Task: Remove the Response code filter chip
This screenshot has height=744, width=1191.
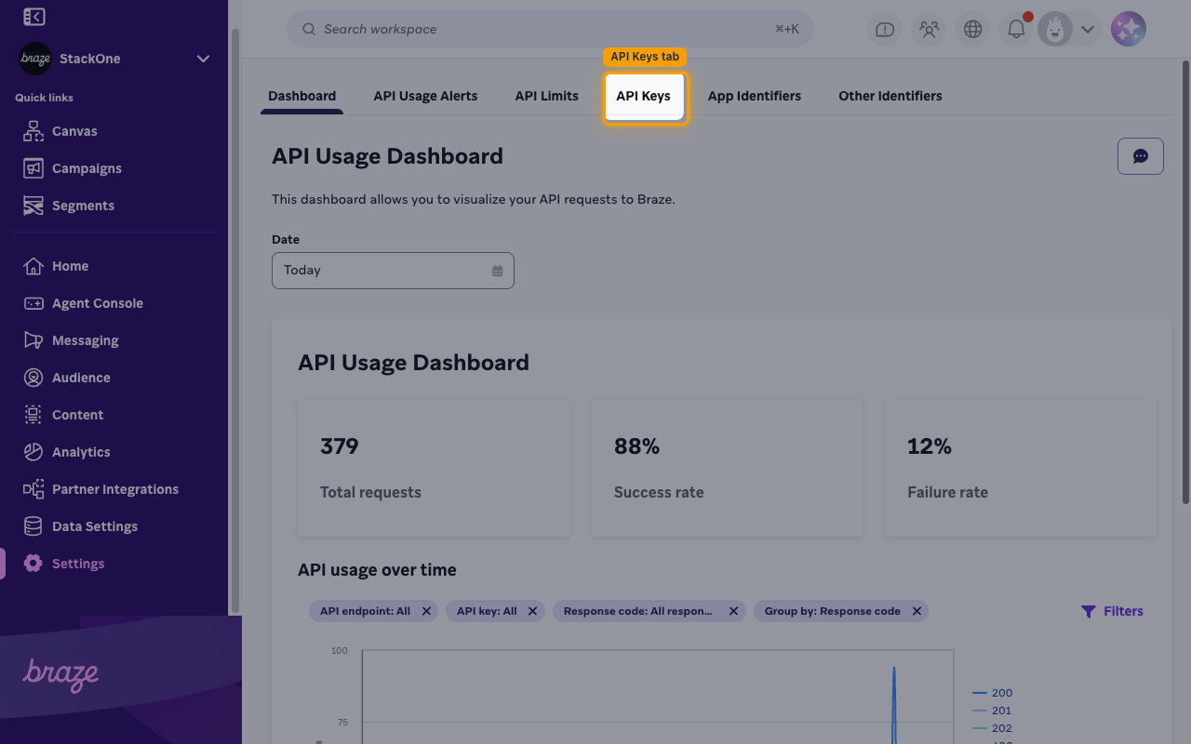Action: pos(733,611)
